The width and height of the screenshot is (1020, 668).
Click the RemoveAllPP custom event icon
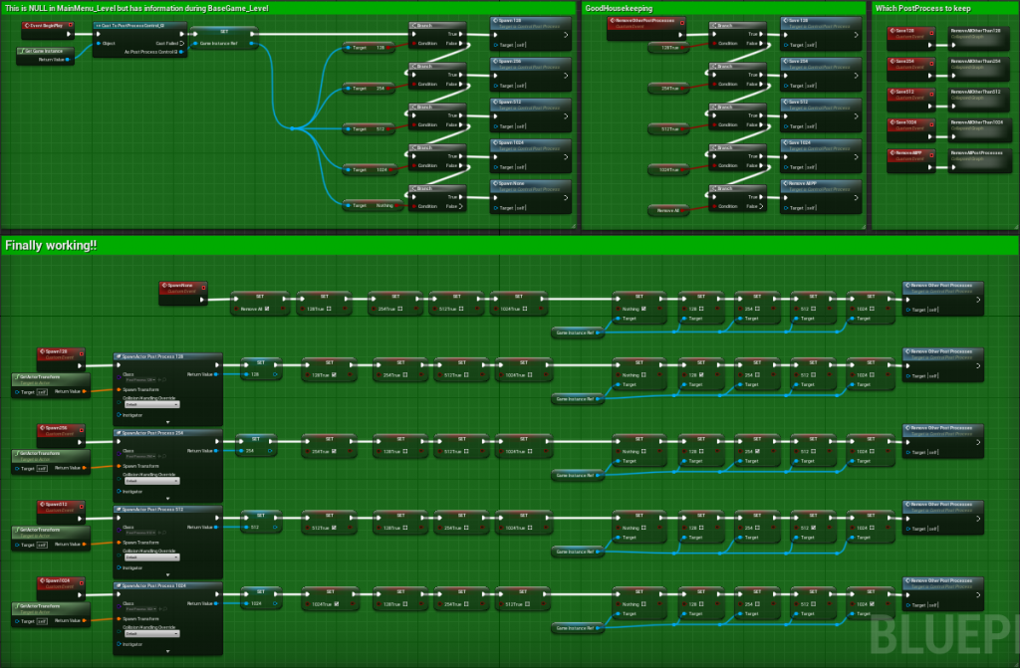(x=892, y=153)
